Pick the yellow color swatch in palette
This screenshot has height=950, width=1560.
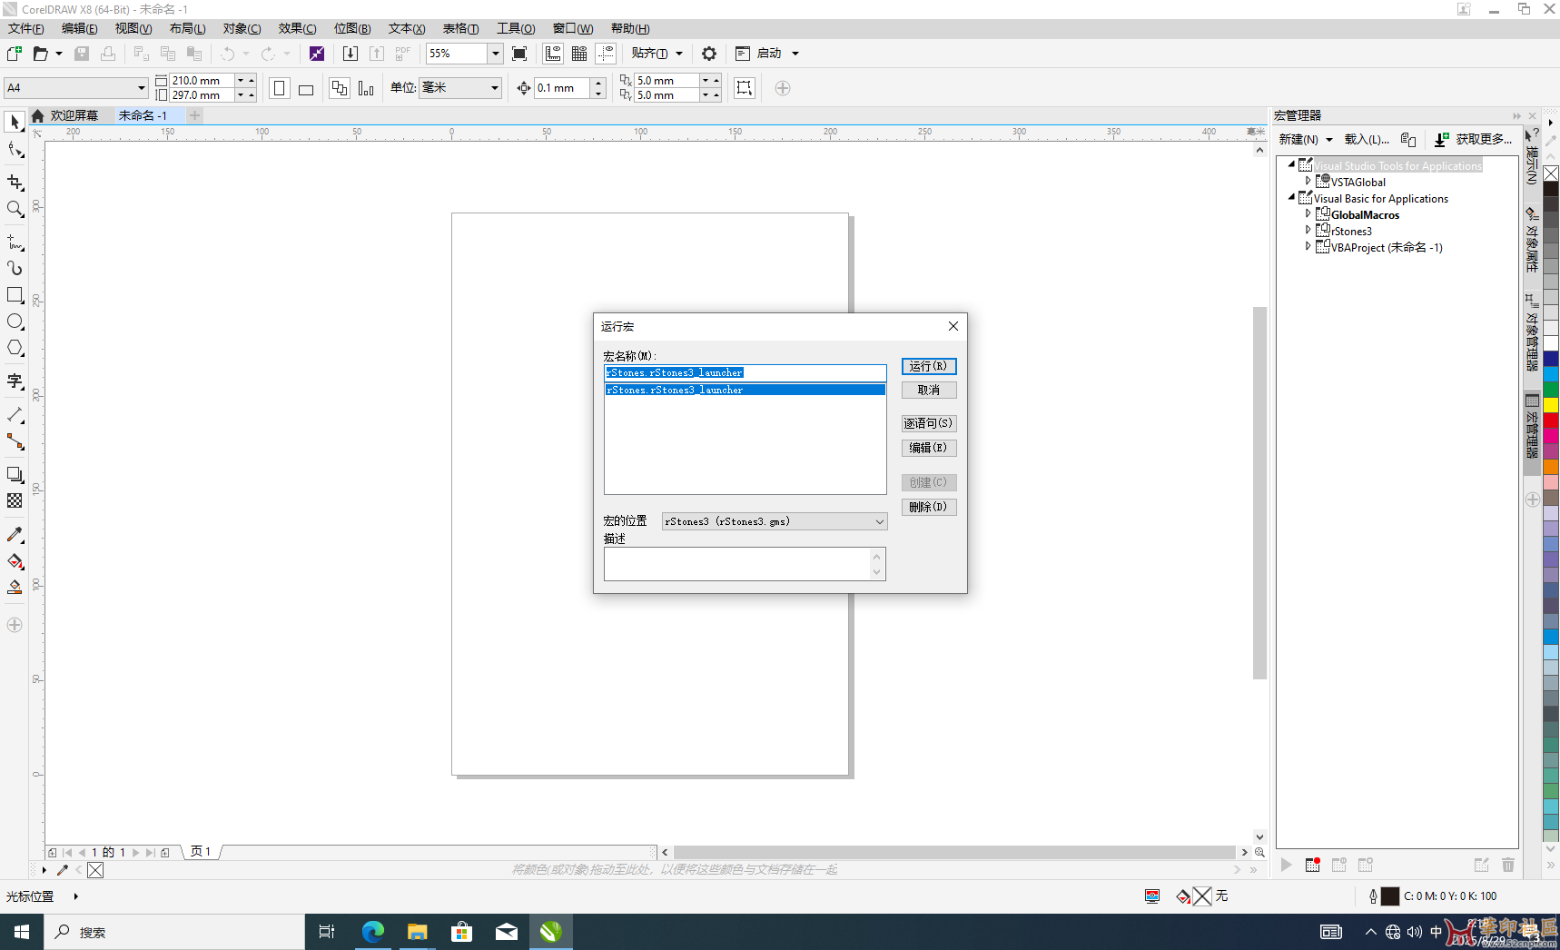pyautogui.click(x=1551, y=404)
